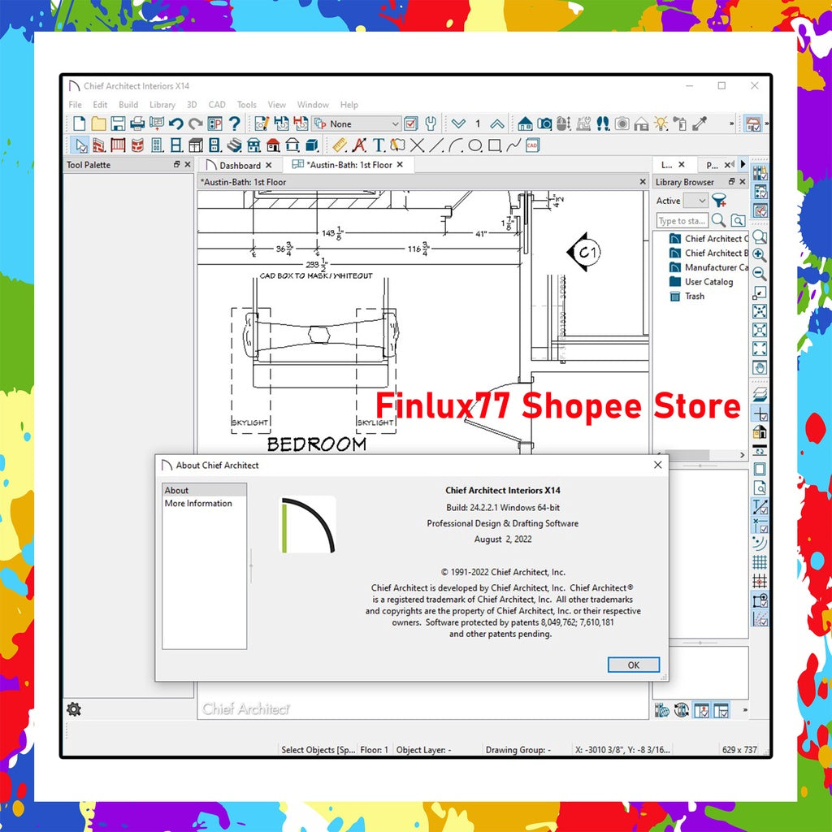This screenshot has width=832, height=832.
Task: Click the Type to search library field
Action: (681, 221)
